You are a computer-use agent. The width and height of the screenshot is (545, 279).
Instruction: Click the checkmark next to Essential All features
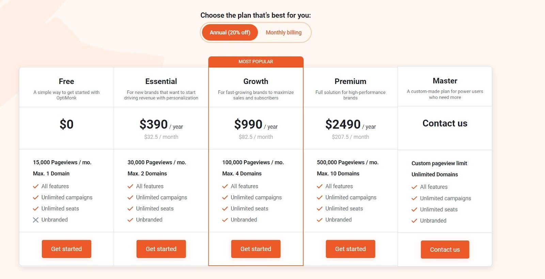coord(130,186)
